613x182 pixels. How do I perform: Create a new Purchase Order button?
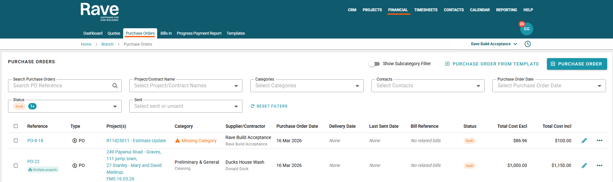coord(576,64)
